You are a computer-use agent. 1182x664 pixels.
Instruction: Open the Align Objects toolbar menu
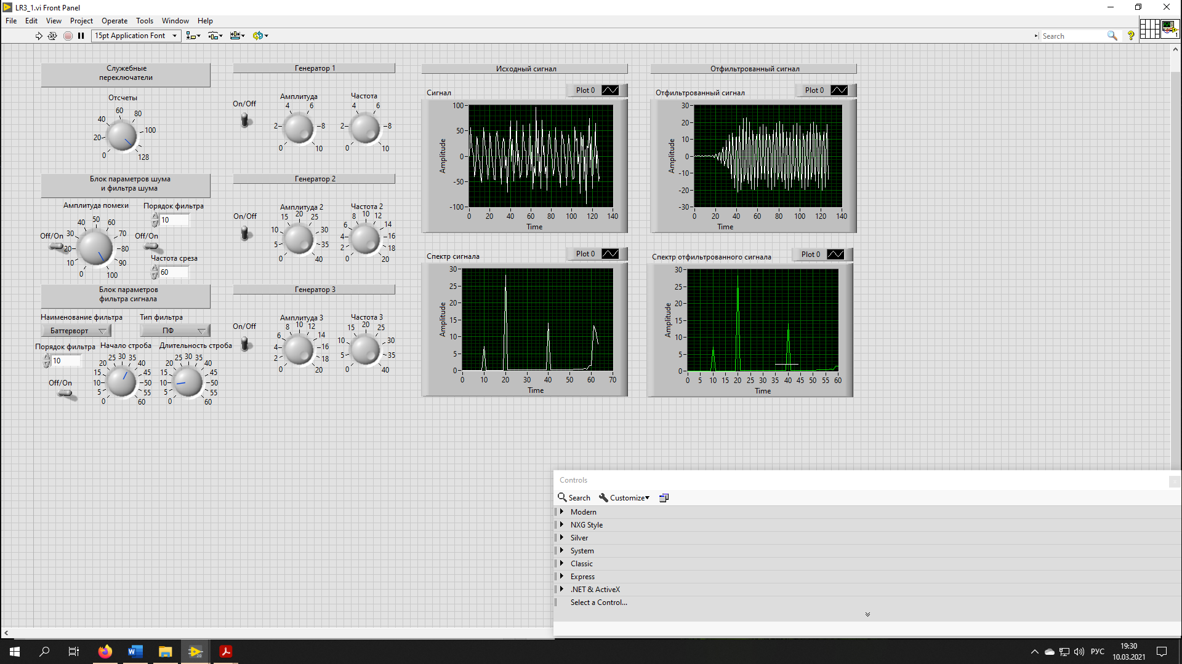193,36
